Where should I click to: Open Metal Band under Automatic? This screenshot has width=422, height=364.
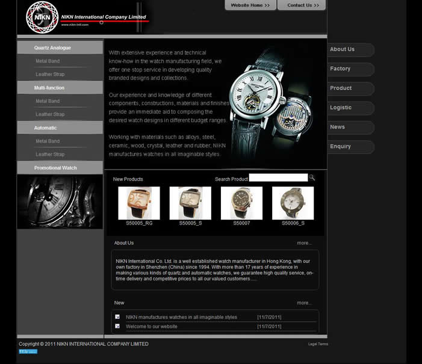coord(48,141)
